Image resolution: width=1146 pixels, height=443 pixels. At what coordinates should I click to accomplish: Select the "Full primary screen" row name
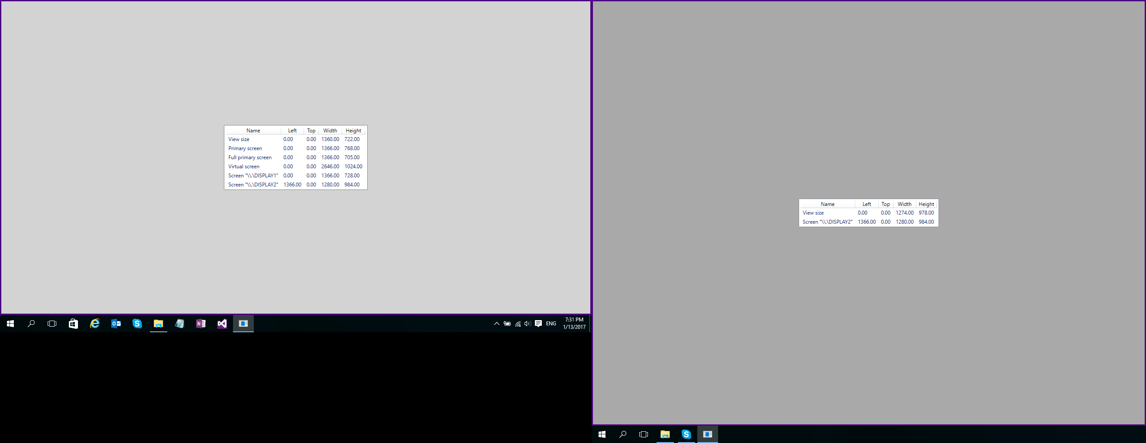tap(249, 157)
